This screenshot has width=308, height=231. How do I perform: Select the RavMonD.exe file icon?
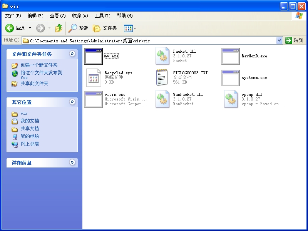click(x=231, y=56)
